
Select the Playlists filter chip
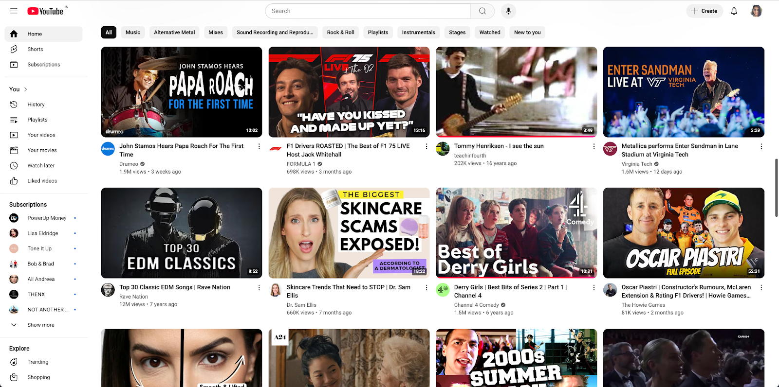378,33
